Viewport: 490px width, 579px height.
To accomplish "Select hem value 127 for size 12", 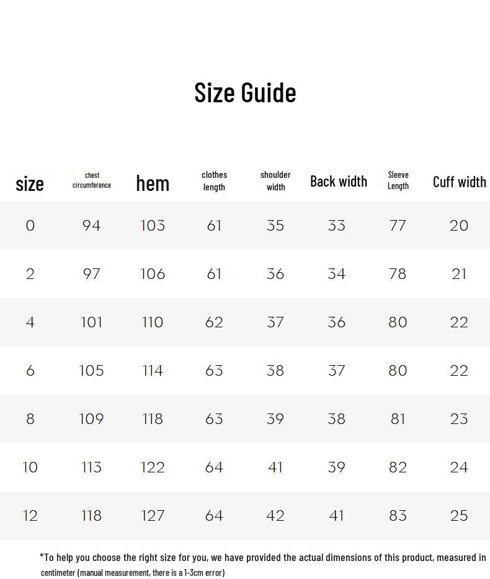I will click(153, 516).
